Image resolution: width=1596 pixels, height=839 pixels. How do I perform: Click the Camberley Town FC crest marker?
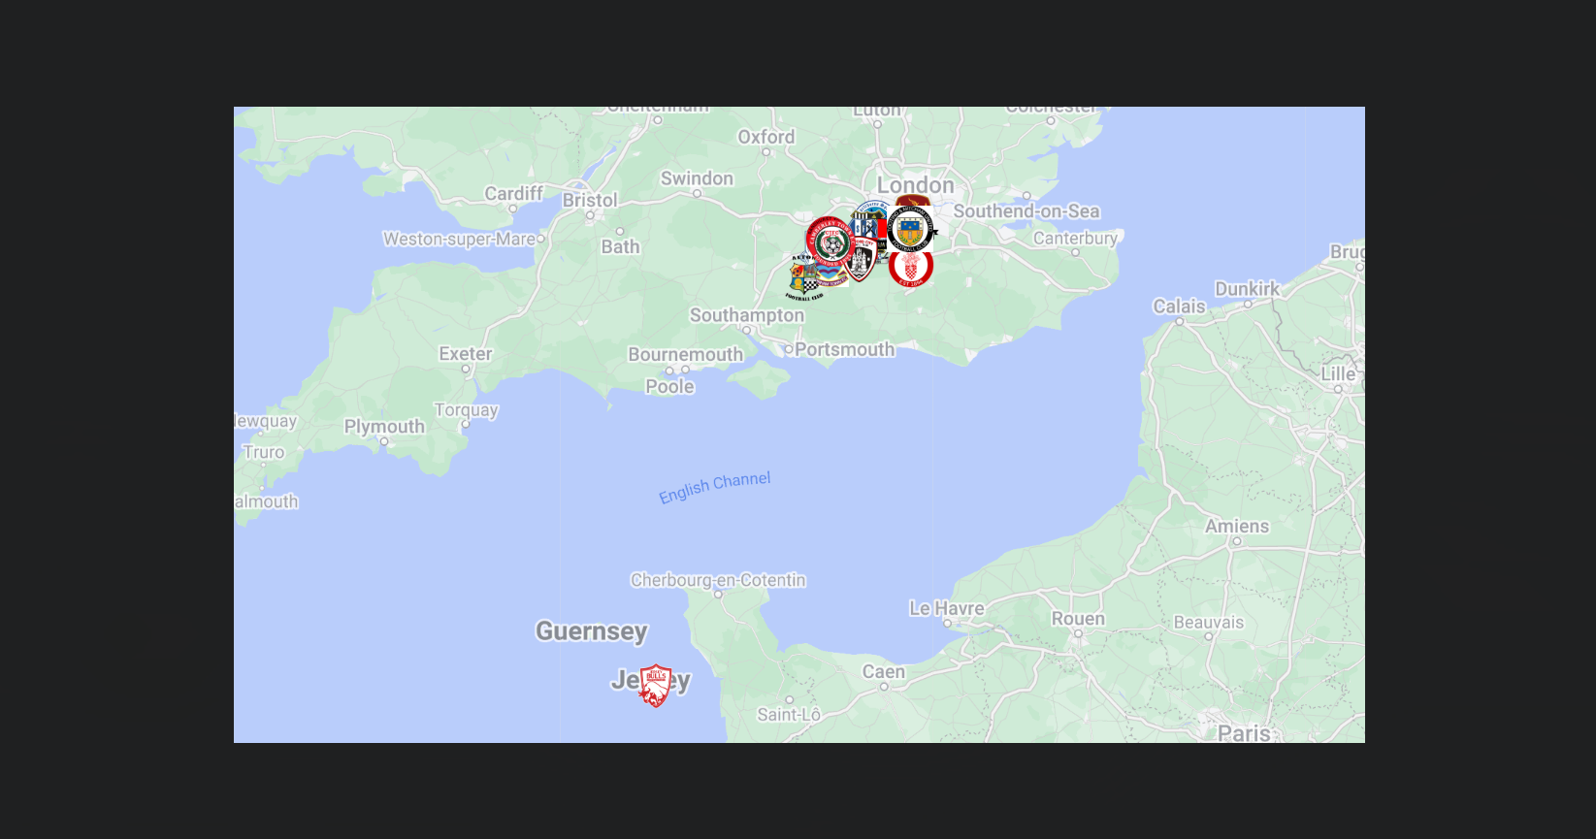coord(831,242)
